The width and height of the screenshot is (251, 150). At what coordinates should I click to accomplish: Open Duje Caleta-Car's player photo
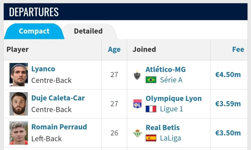tap(19, 104)
